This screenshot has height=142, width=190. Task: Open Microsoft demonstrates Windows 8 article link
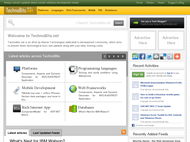click(x=161, y=84)
